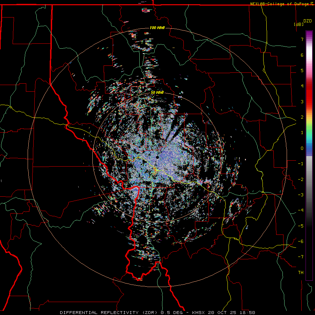Click the 7 value on color scale
This screenshot has width=315, height=315.
pos(302,39)
